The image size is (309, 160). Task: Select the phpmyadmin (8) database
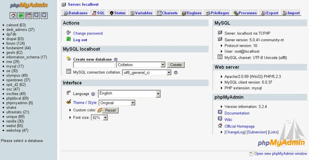(20, 103)
